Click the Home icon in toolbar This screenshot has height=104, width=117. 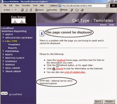point(31,10)
